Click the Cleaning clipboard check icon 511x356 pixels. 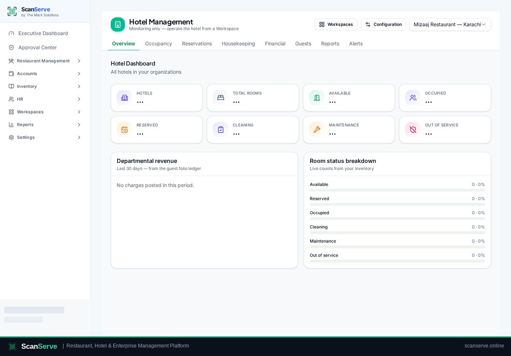(221, 130)
